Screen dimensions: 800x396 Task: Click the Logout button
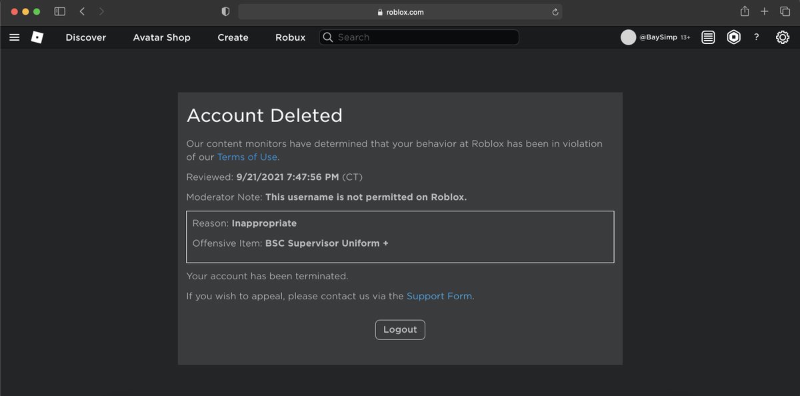(400, 329)
